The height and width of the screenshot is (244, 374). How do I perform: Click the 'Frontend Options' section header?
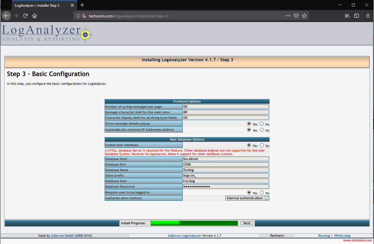click(x=187, y=101)
